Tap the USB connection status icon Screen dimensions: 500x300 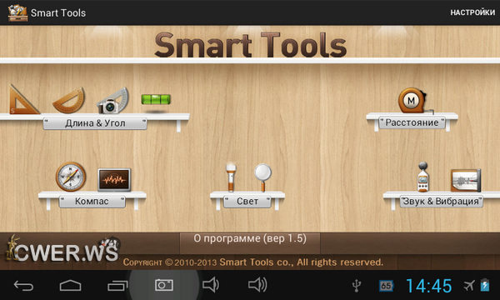click(357, 285)
